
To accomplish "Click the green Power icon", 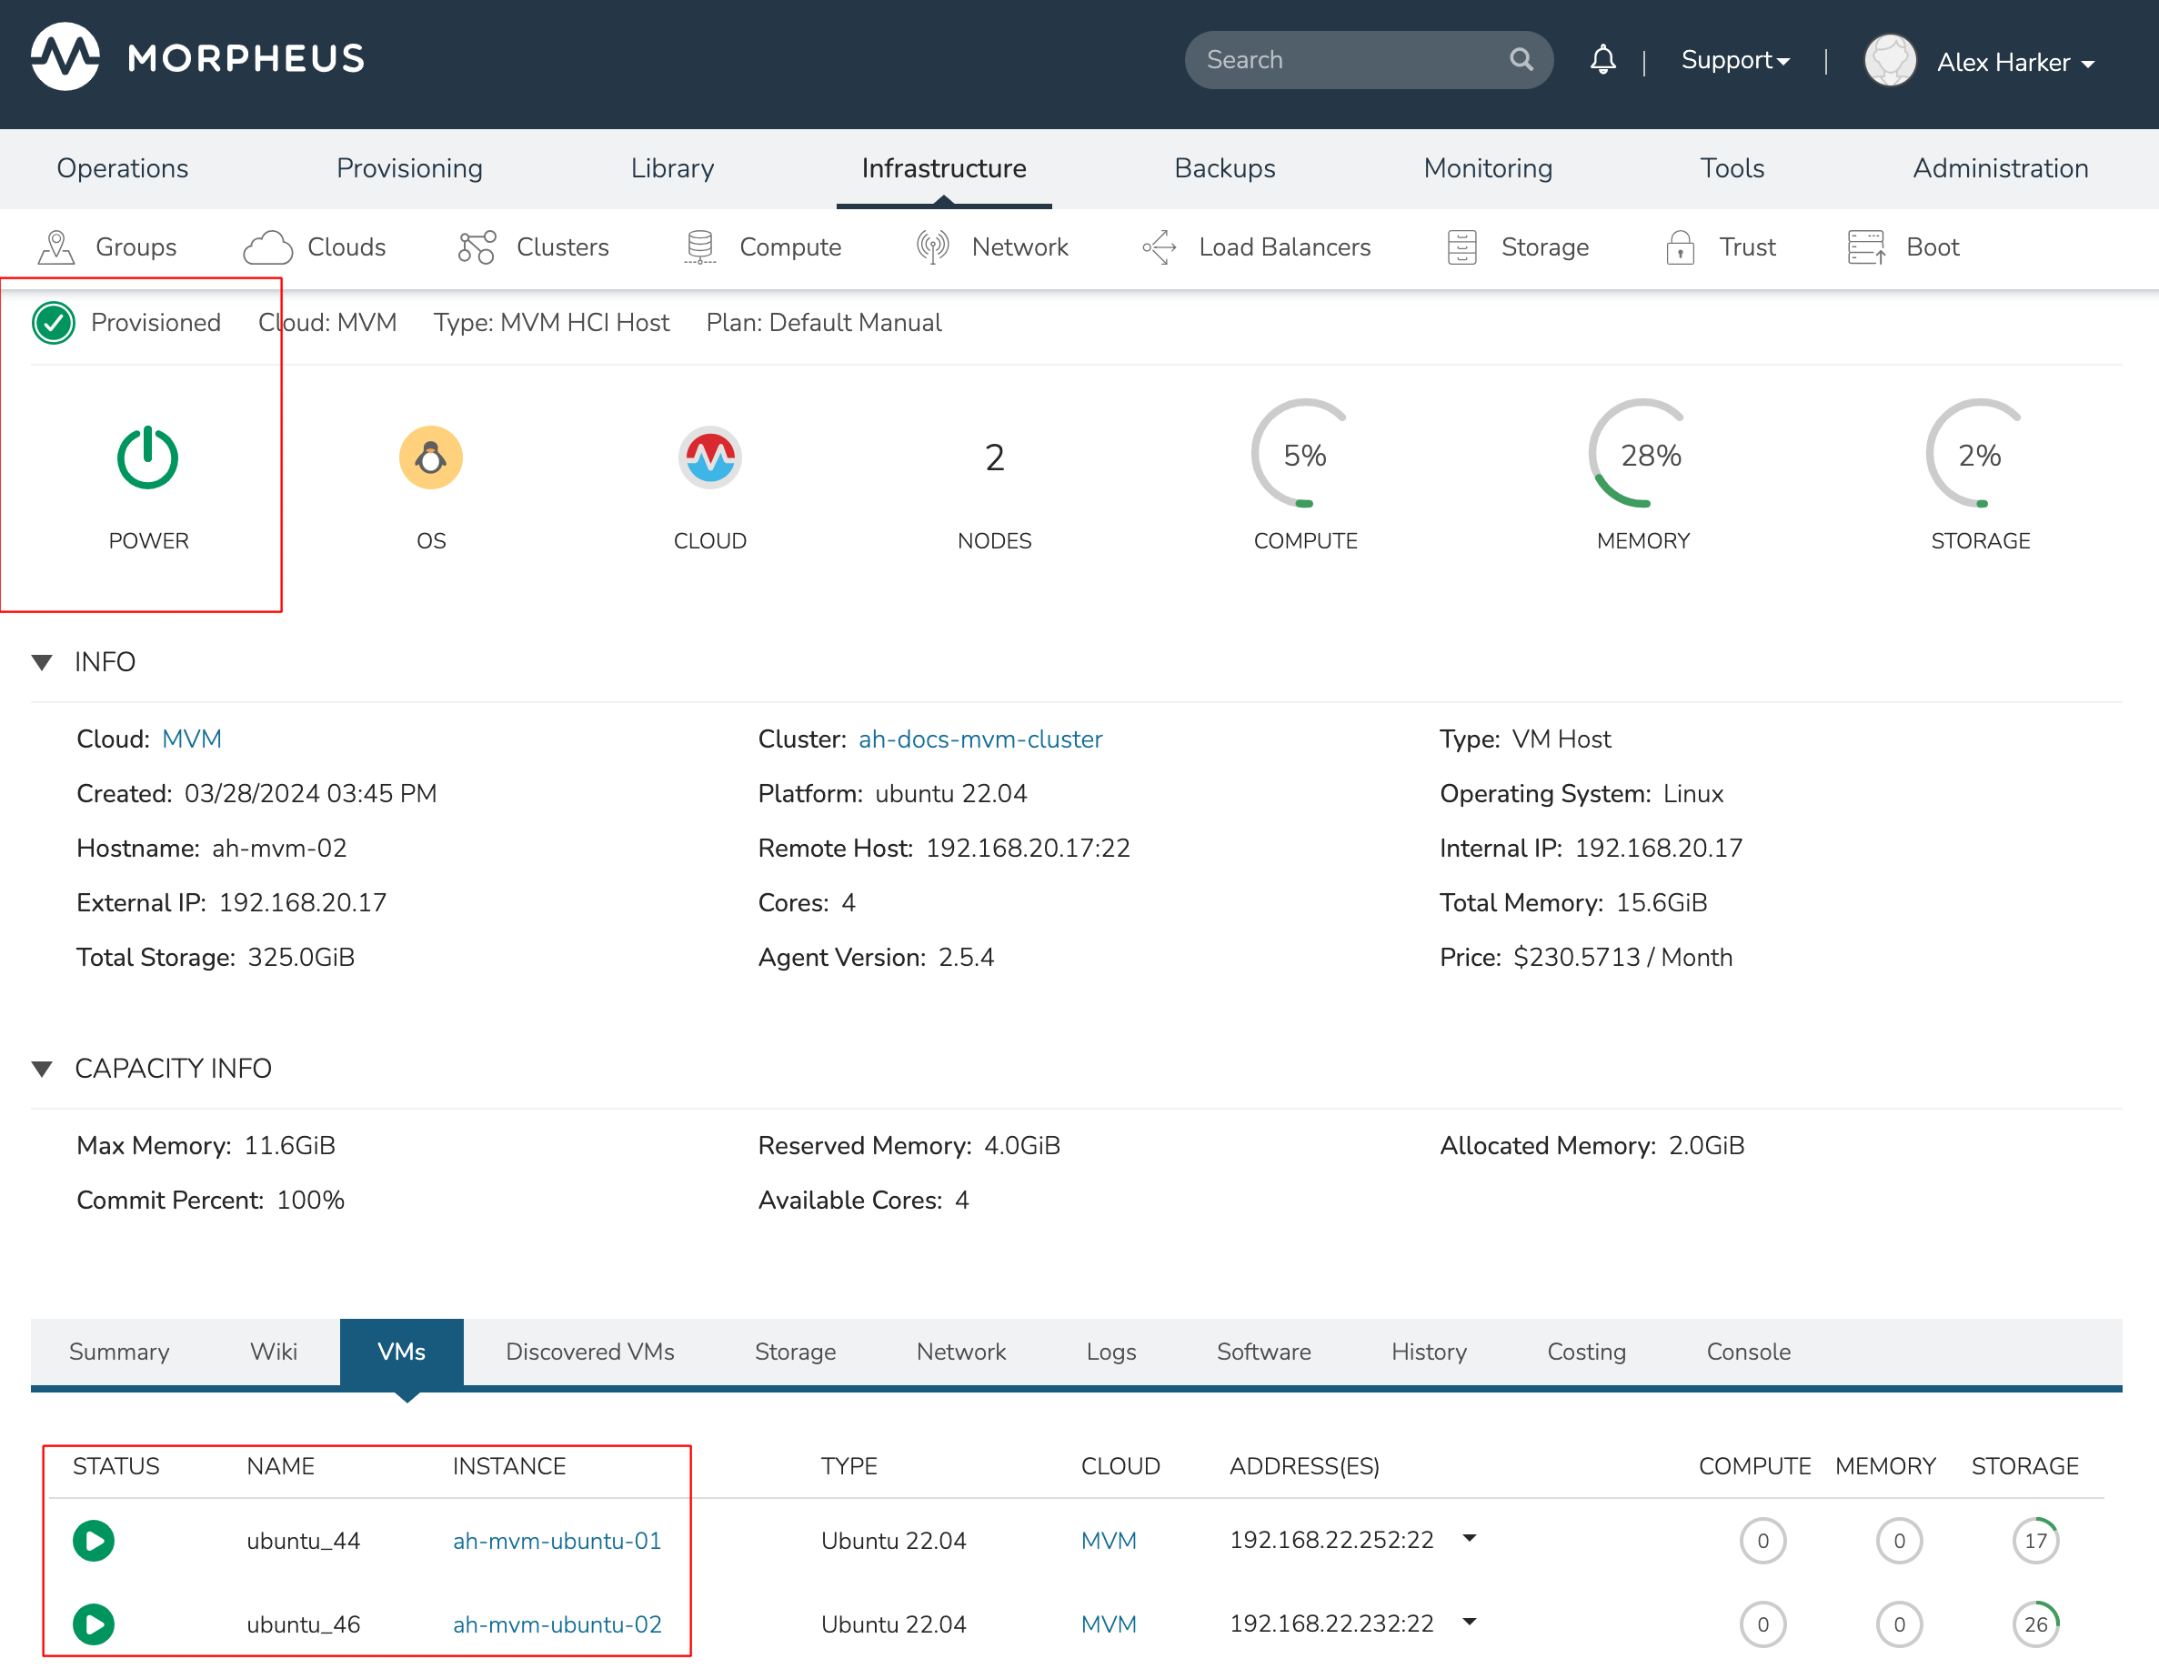I will pyautogui.click(x=147, y=457).
